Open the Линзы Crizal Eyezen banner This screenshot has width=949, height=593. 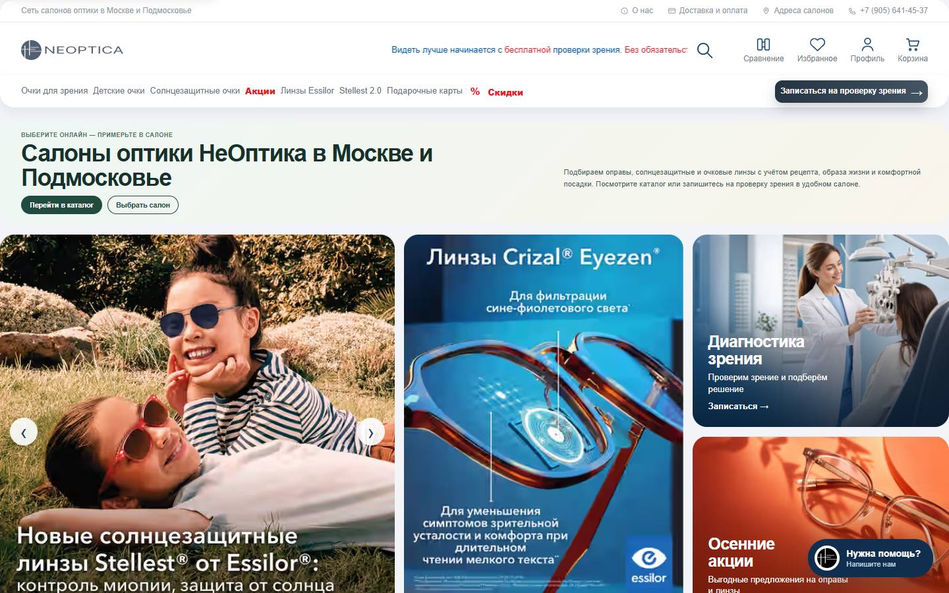point(544,414)
